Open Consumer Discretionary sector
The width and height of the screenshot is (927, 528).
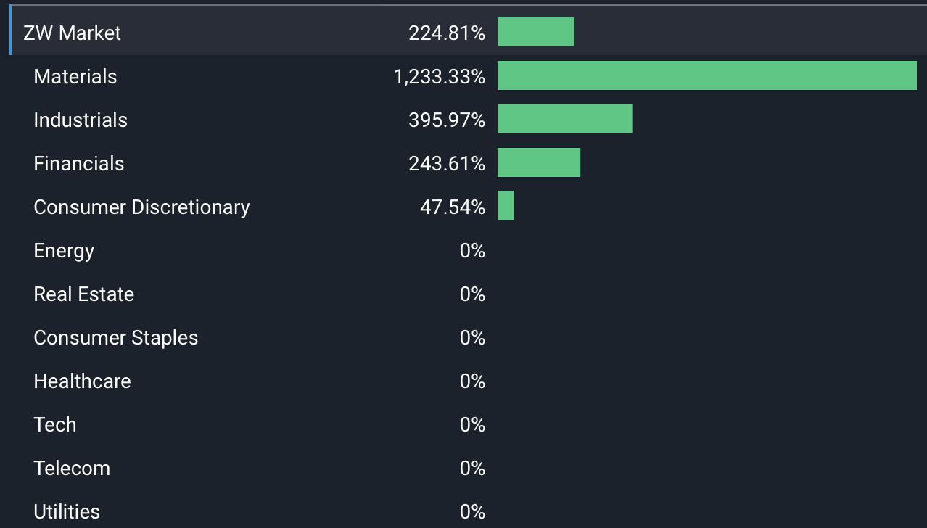141,207
